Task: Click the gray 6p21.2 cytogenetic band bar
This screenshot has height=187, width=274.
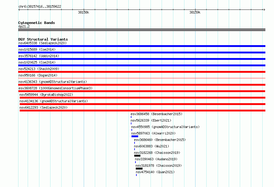Action: [x=142, y=30]
